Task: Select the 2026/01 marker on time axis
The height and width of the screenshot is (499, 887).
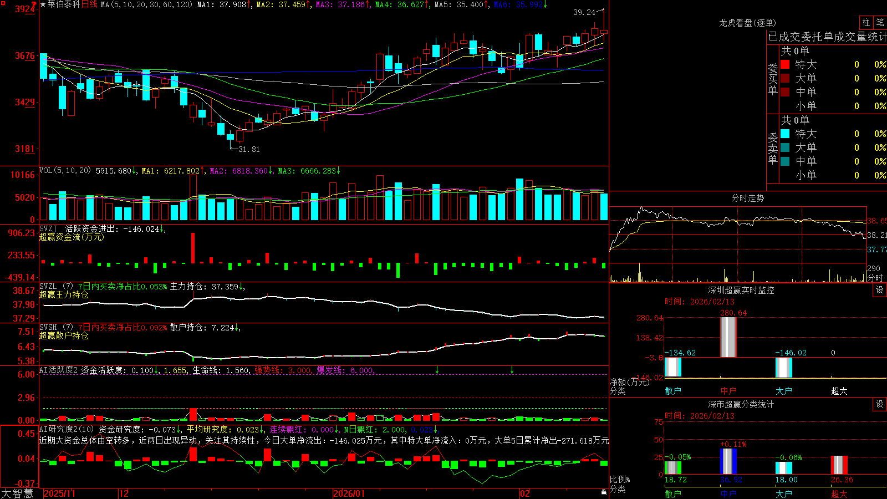Action: [x=349, y=493]
